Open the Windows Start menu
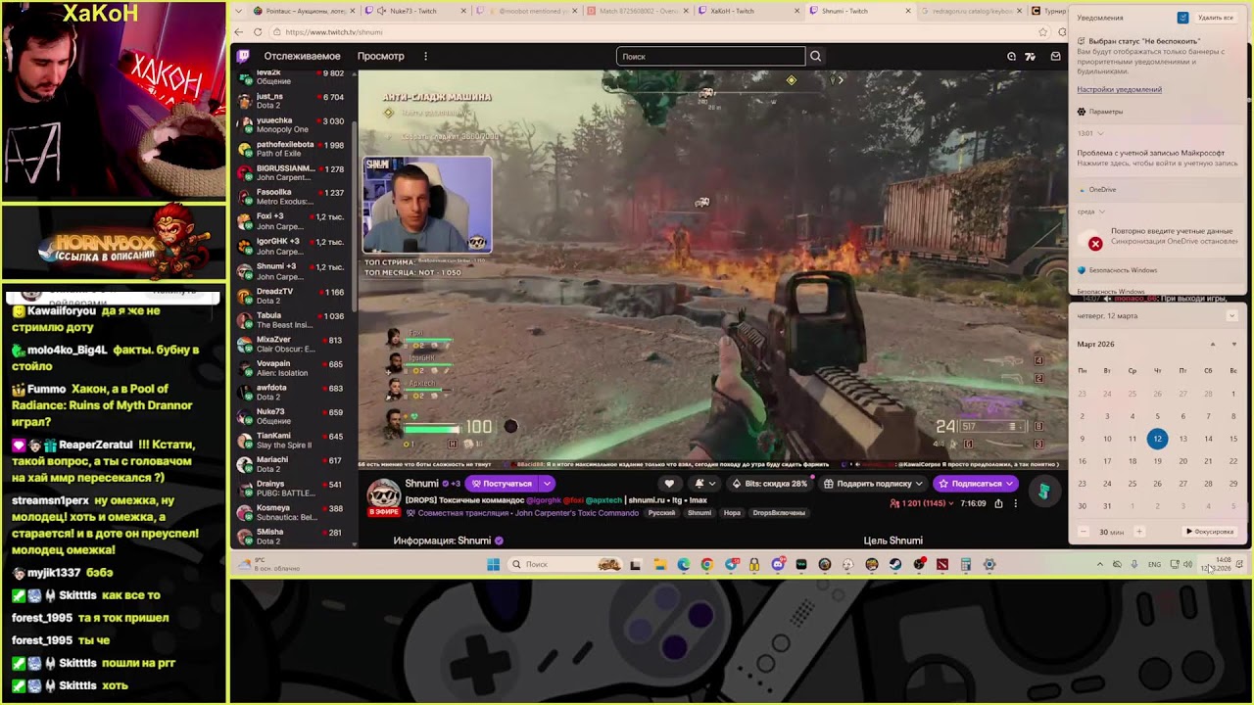 494,564
